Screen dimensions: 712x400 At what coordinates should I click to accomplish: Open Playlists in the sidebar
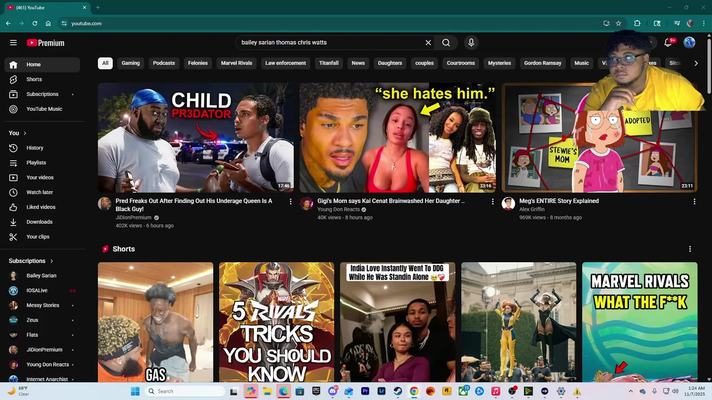pyautogui.click(x=42, y=163)
